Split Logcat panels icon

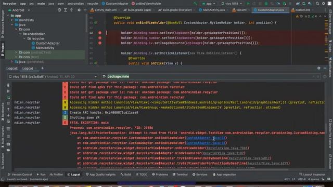(8, 136)
